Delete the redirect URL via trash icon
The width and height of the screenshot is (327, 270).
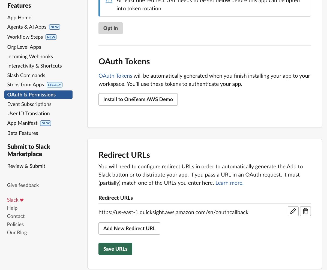tap(305, 211)
